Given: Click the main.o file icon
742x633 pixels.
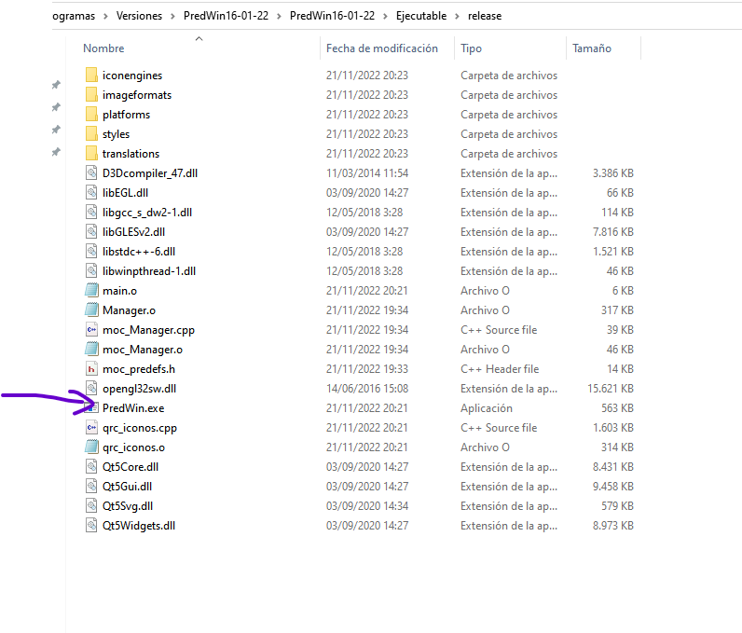Looking at the screenshot, I should click(91, 291).
